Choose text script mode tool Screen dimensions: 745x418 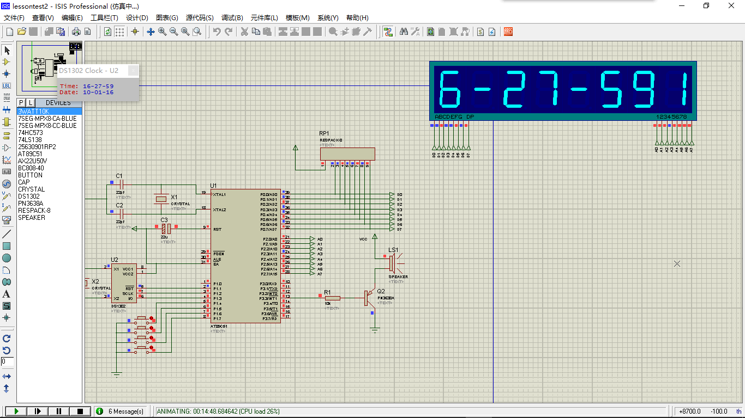click(x=7, y=97)
